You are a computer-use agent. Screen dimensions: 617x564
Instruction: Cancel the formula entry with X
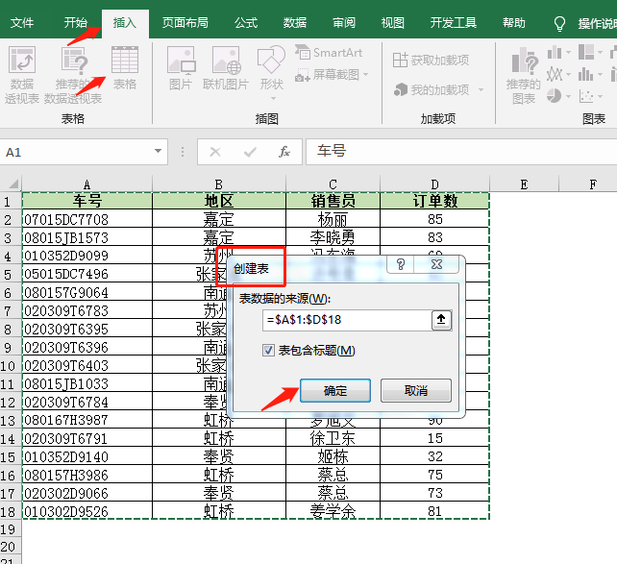(215, 152)
